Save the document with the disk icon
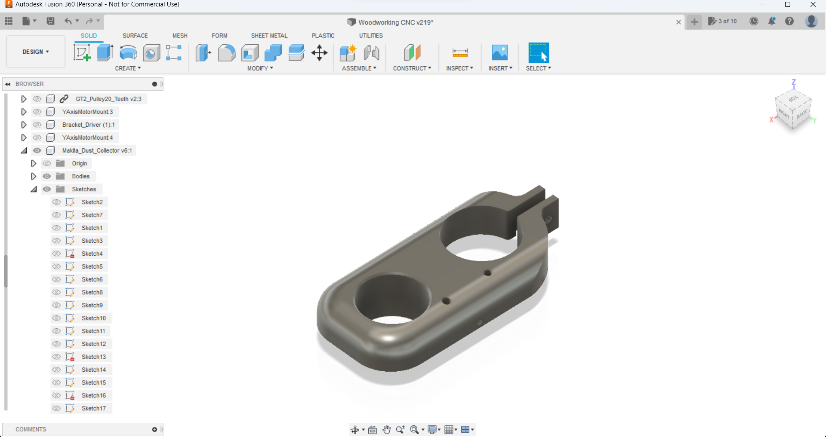The height and width of the screenshot is (437, 826). click(50, 21)
